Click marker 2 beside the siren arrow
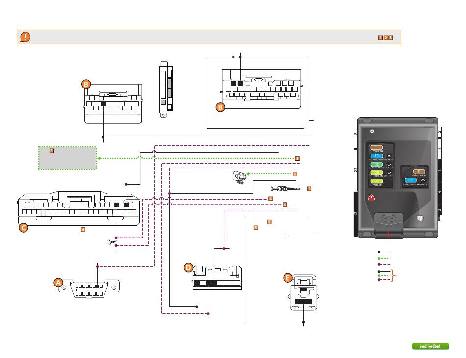 [x=295, y=174]
